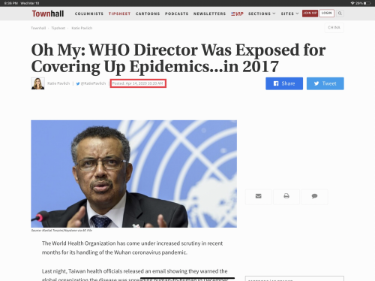The width and height of the screenshot is (375, 281).
Task: Click the email article envelope icon
Action: click(x=259, y=196)
